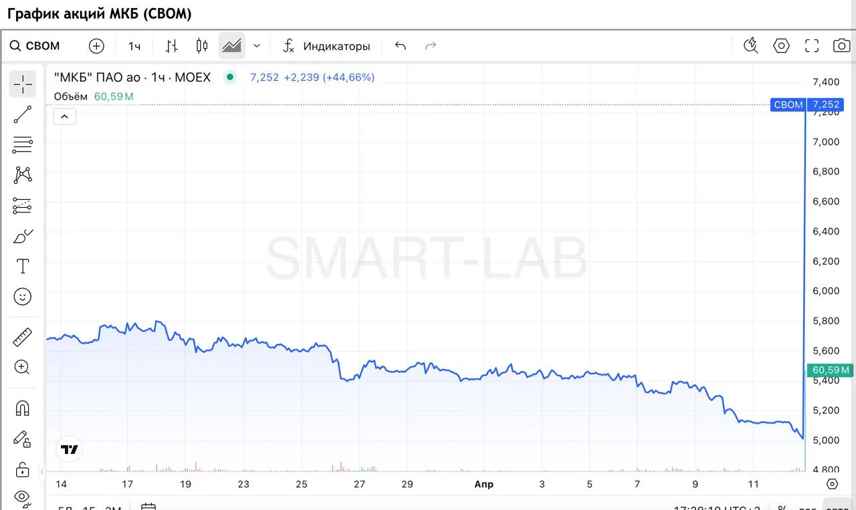Open the forecasting and measurement tools
Viewport: 856px width, 510px height.
tap(23, 206)
